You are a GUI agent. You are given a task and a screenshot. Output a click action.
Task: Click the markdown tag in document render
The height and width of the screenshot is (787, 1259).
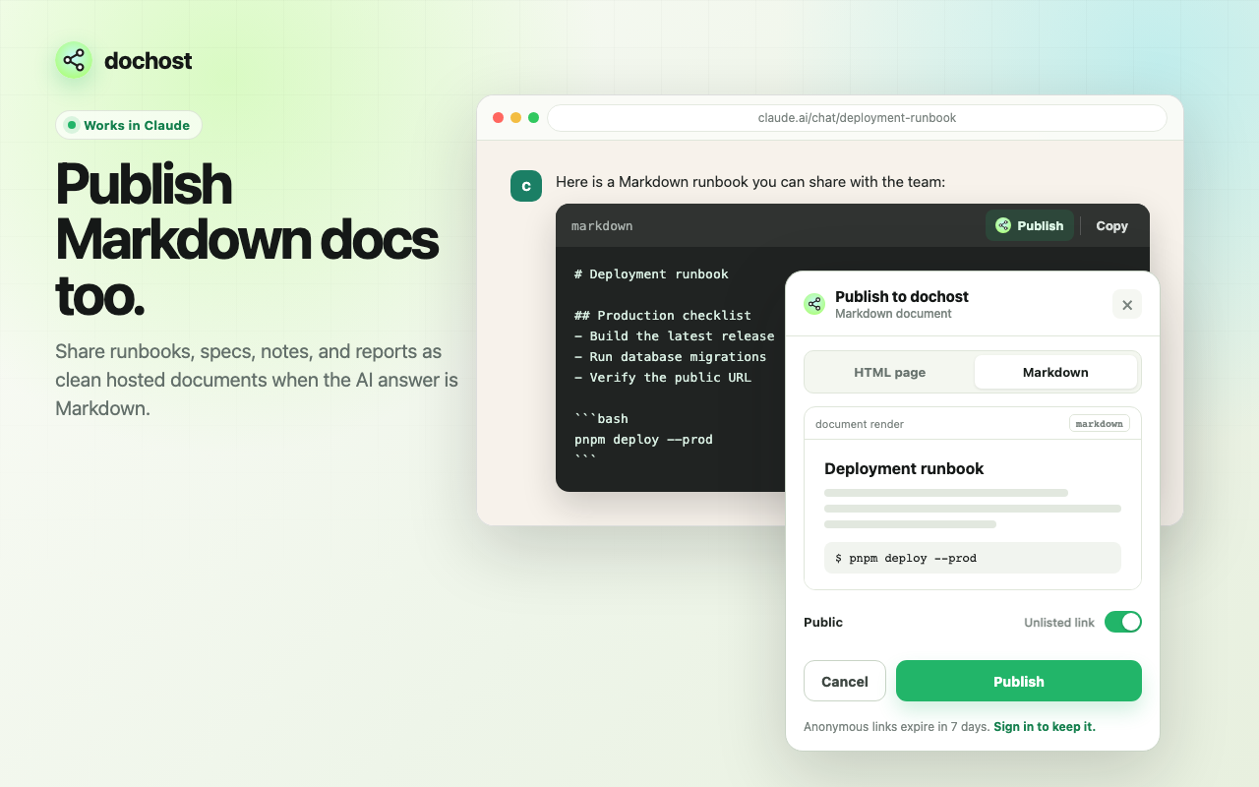tap(1100, 424)
